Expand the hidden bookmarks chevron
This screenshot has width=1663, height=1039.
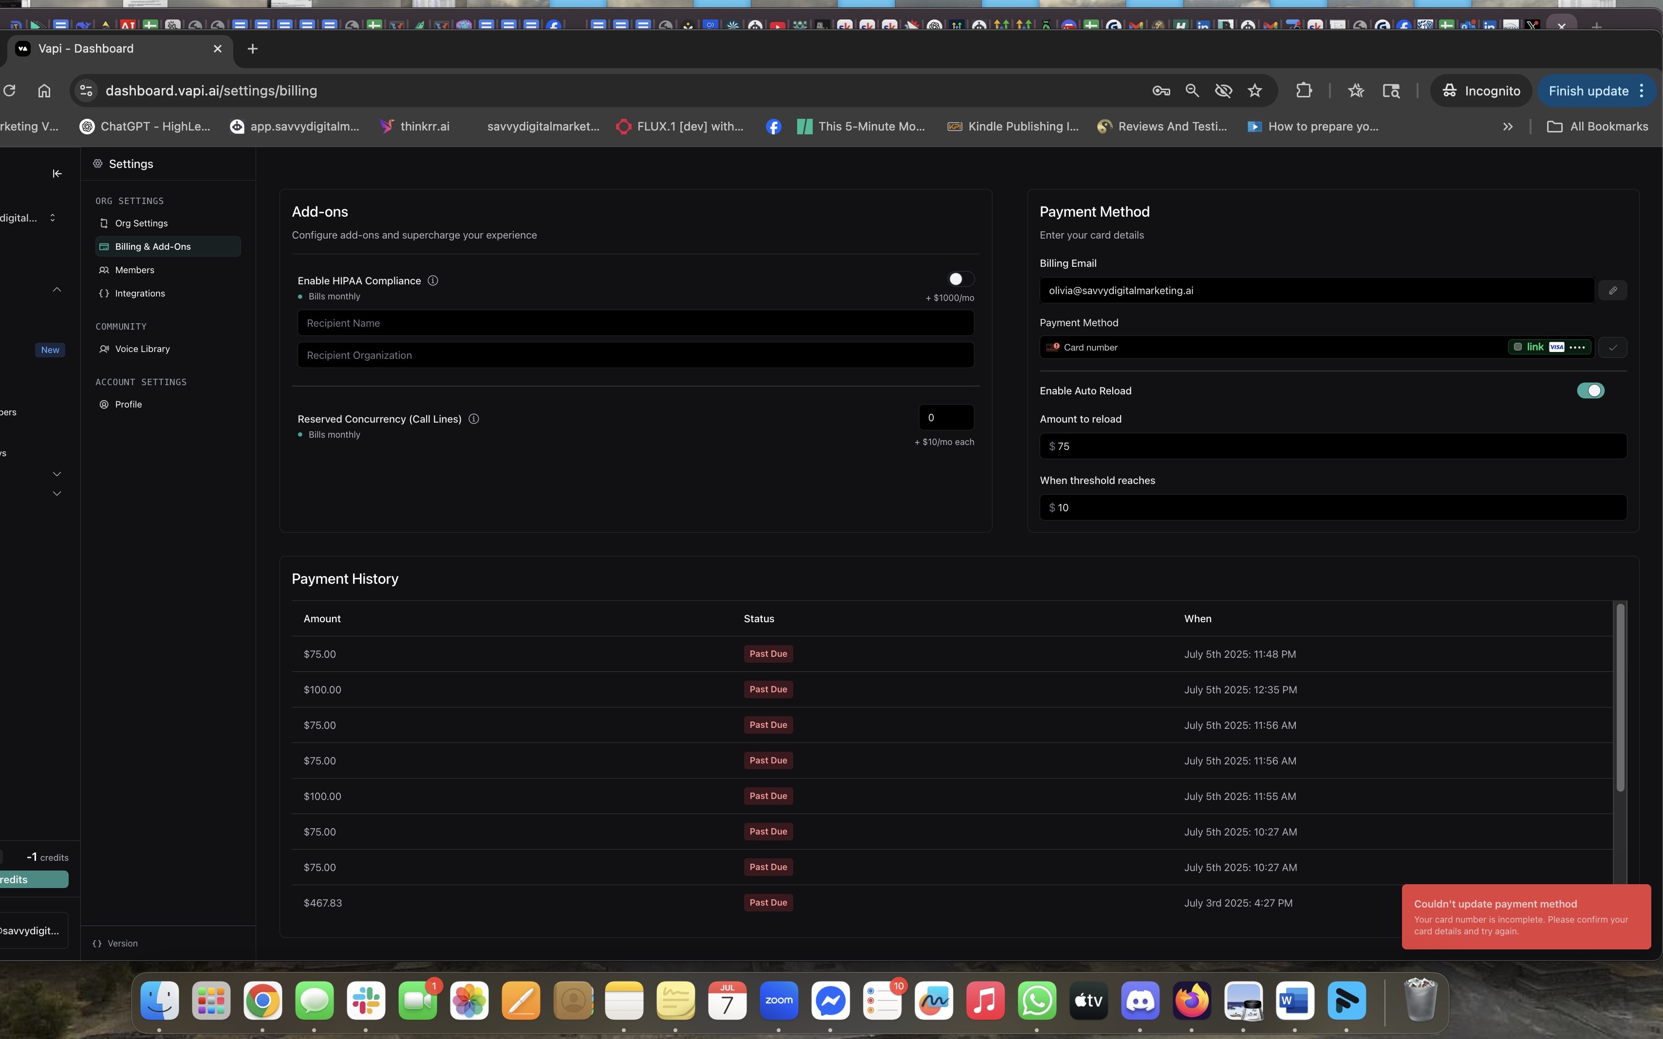(x=1508, y=127)
